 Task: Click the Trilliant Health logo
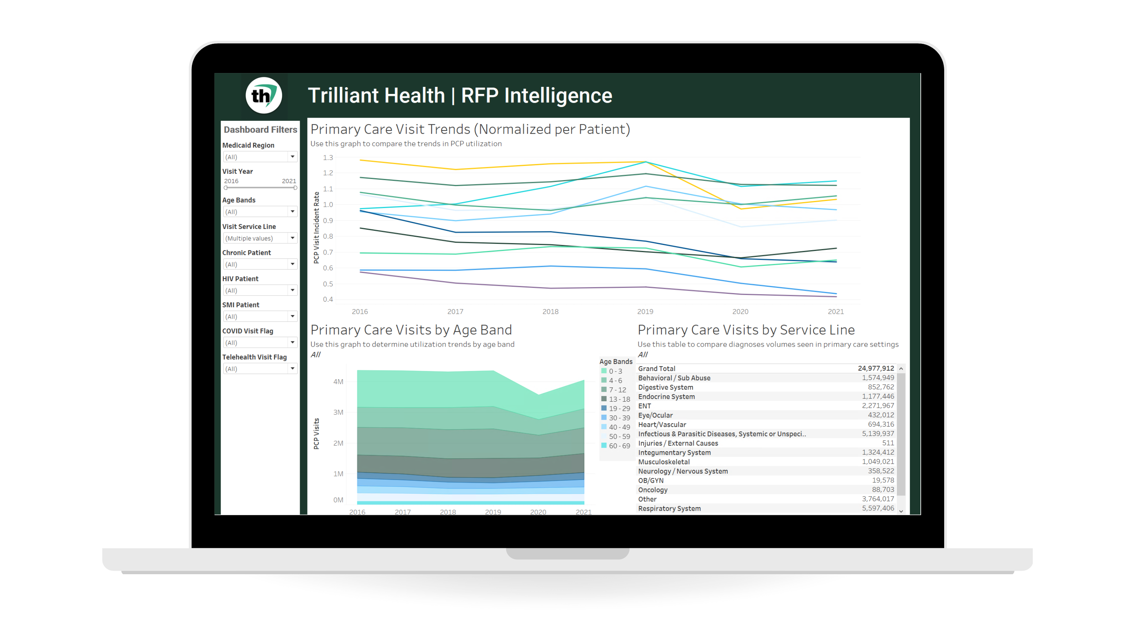[x=264, y=95]
